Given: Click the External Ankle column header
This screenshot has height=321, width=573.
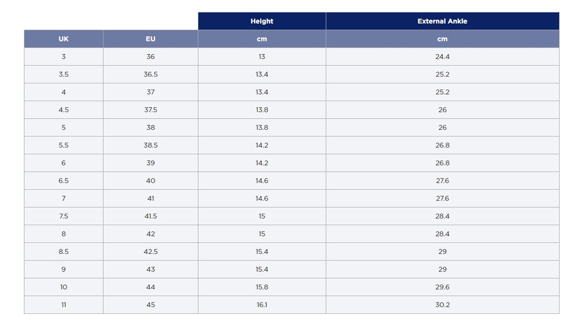Looking at the screenshot, I should (x=442, y=21).
